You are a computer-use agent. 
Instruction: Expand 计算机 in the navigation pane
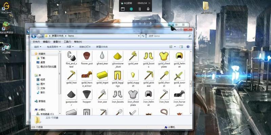point(40,110)
